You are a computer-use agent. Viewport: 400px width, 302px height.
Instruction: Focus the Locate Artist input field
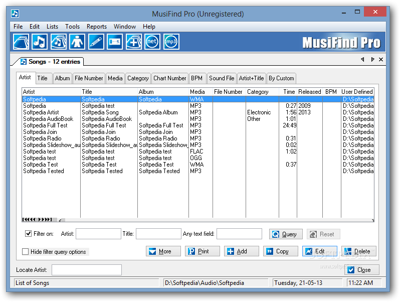click(x=87, y=270)
